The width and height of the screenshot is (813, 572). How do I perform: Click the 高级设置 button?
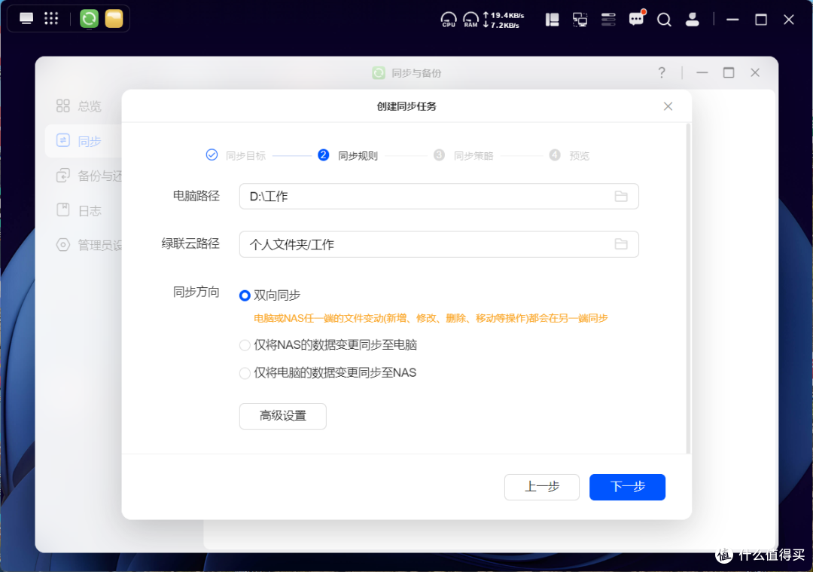coord(282,416)
